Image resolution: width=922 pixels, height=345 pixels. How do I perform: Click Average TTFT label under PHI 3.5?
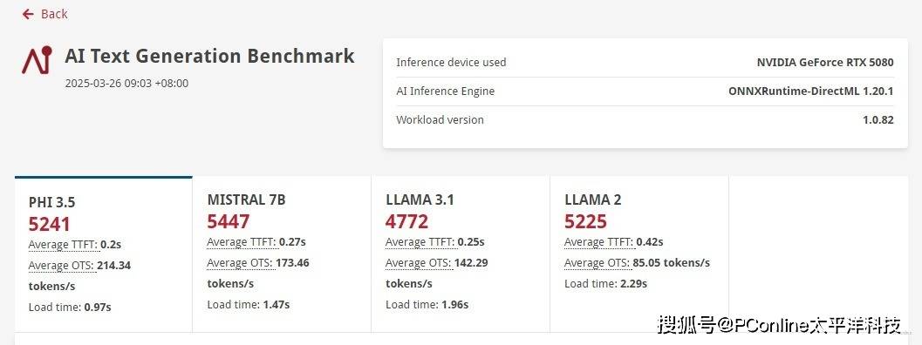pyautogui.click(x=63, y=245)
